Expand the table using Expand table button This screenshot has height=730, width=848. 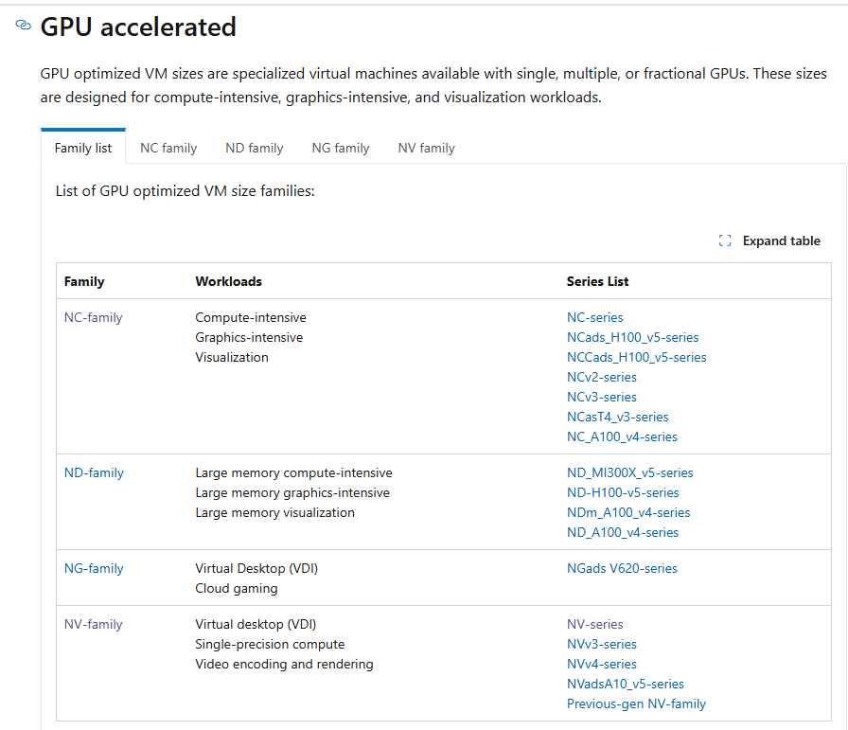point(781,240)
